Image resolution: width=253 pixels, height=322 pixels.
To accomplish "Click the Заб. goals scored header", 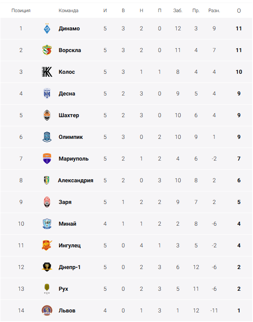I will tap(178, 10).
